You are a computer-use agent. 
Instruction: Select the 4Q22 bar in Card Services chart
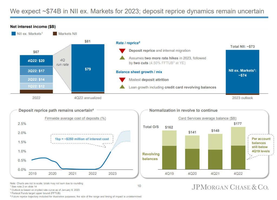pos(238,148)
